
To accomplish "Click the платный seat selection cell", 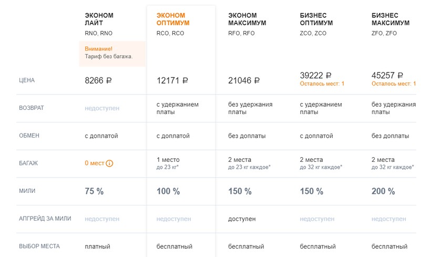I will [97, 246].
